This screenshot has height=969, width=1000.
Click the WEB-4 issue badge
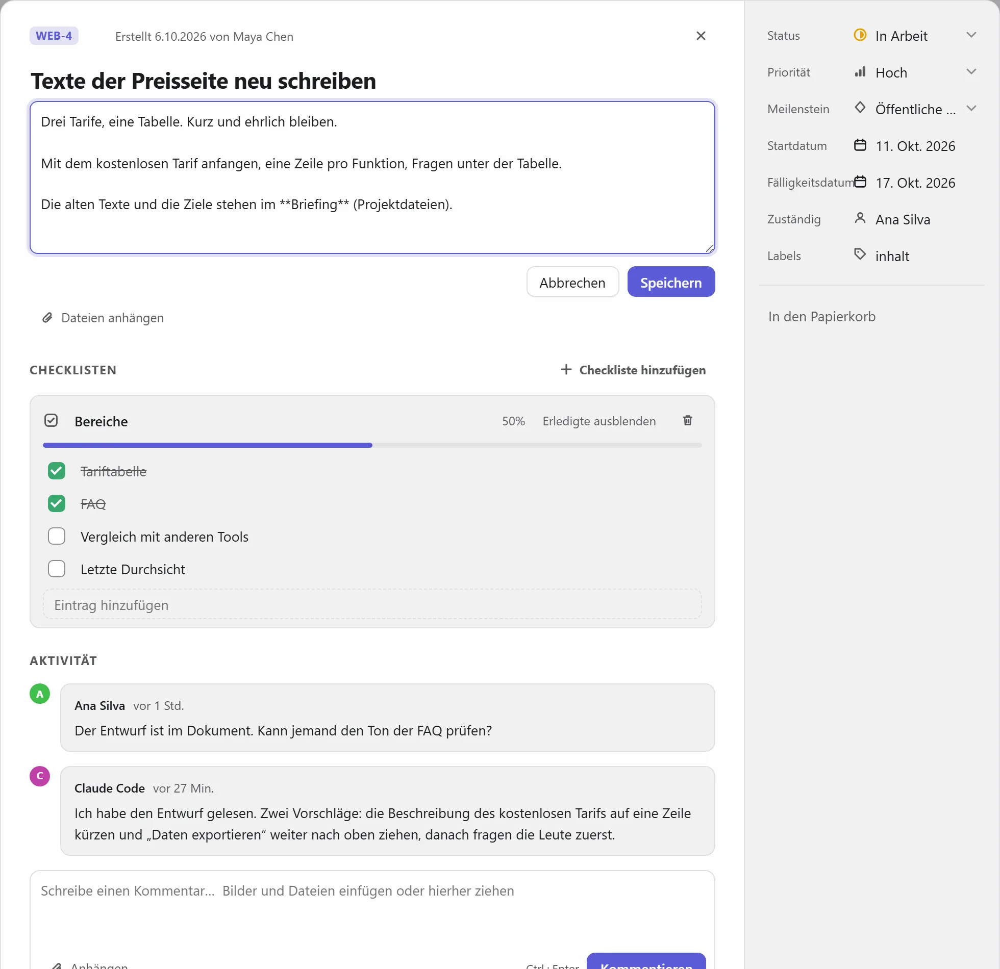(54, 36)
